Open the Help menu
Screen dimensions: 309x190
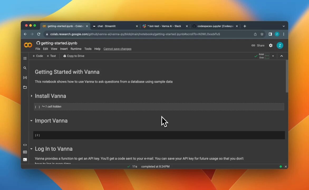pos(97,49)
